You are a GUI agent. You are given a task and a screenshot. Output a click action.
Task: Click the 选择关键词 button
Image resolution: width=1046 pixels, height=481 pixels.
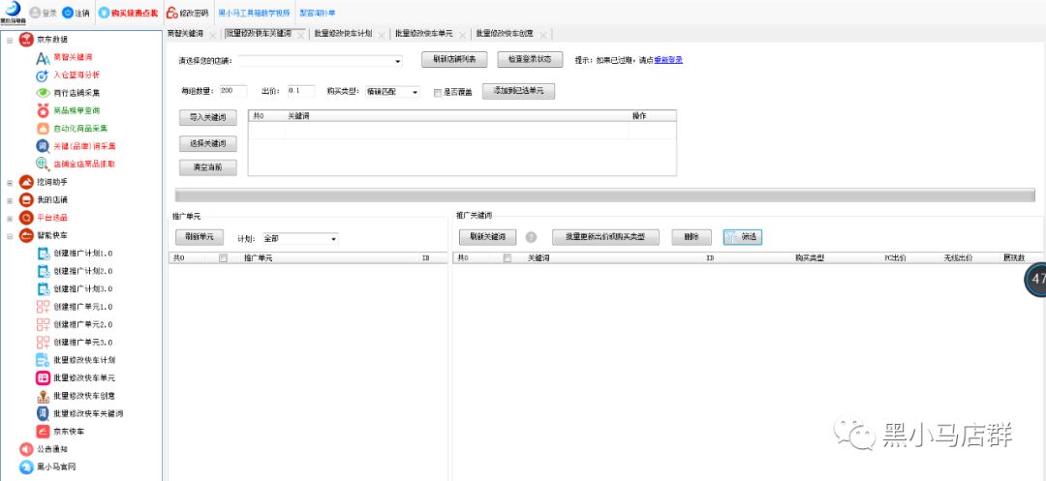coord(208,143)
